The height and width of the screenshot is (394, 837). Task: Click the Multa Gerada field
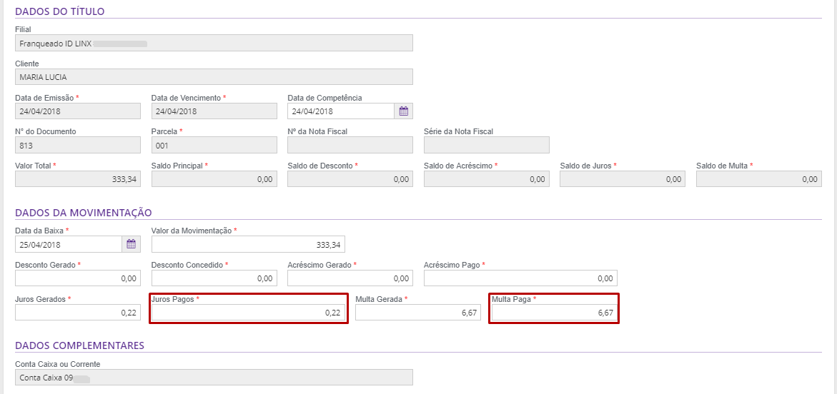[x=417, y=313]
